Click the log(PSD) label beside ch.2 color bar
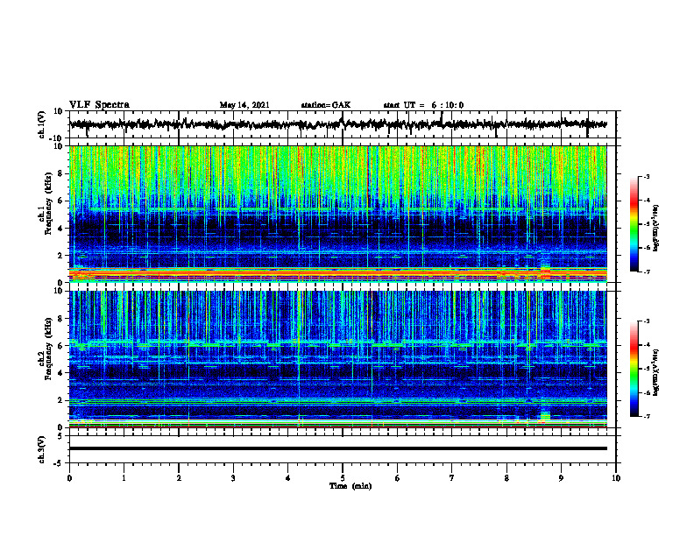 click(656, 372)
